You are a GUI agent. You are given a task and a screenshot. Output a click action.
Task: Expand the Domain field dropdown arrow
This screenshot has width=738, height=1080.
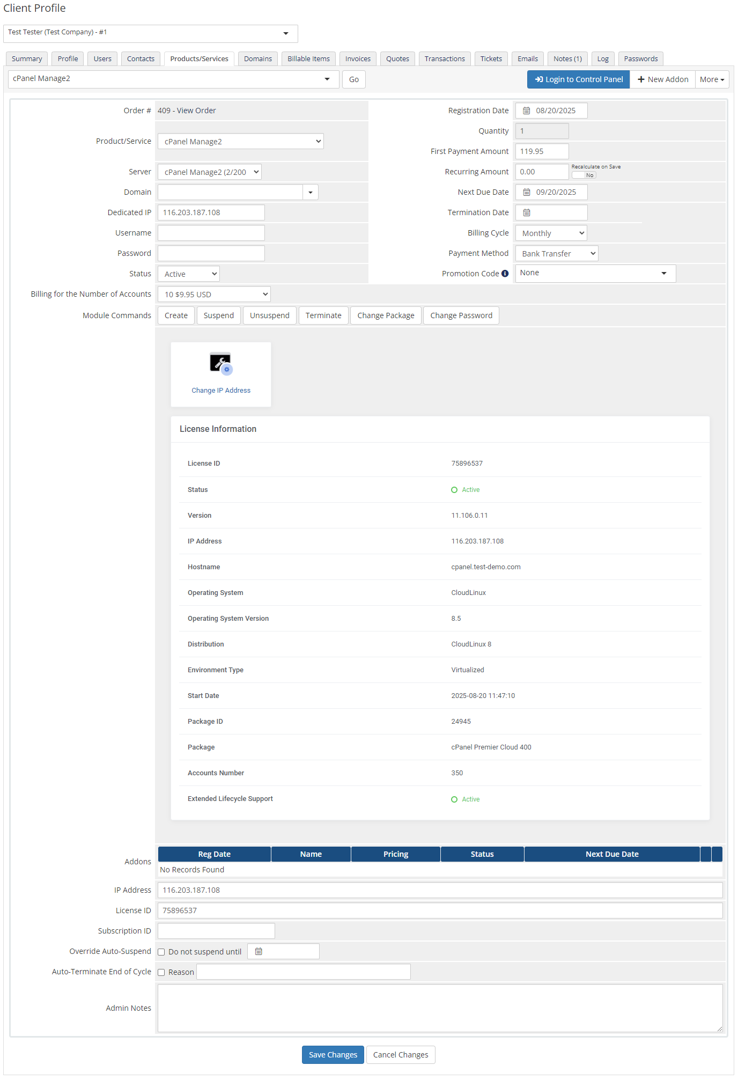pos(311,192)
